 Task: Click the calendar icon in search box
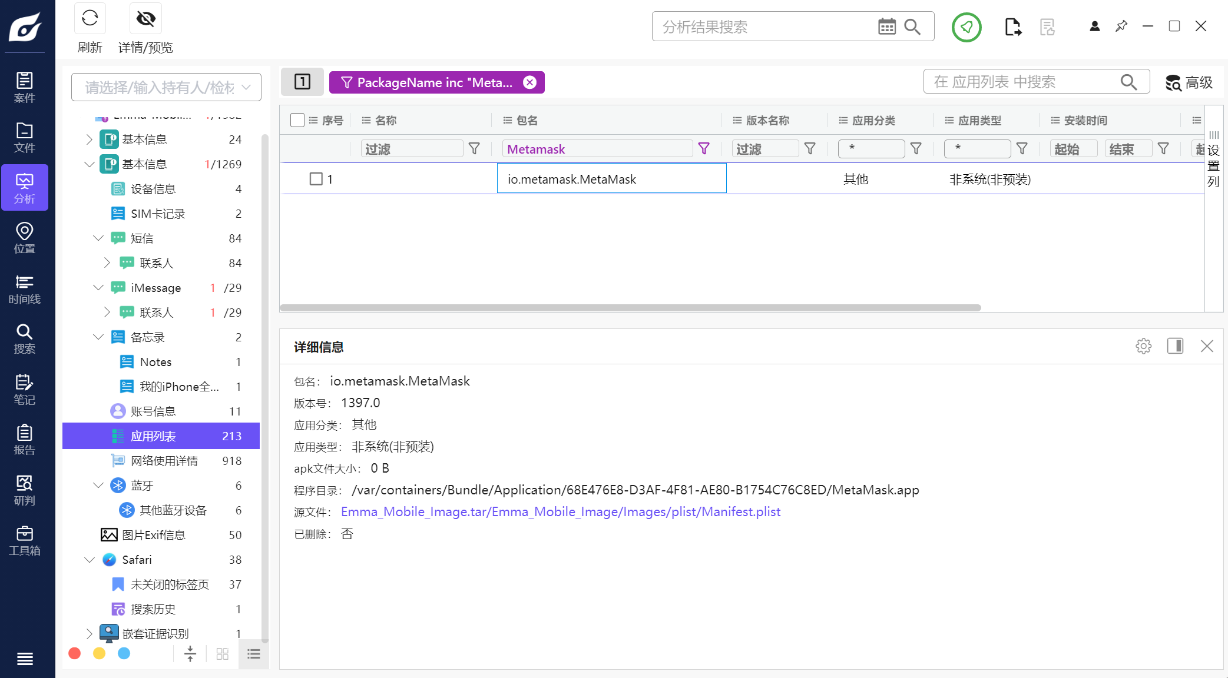click(886, 26)
